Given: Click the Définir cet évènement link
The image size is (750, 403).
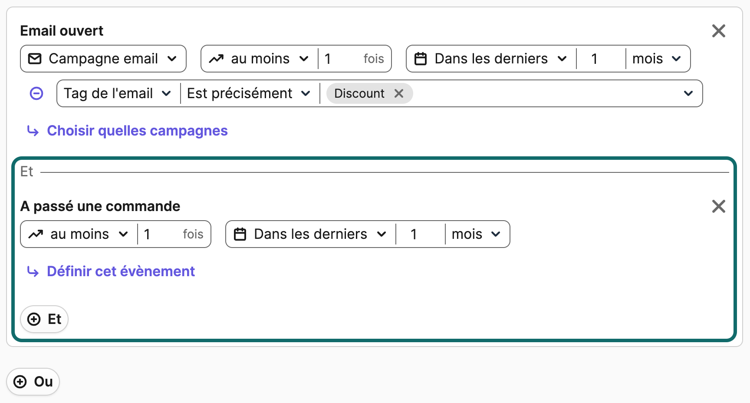Looking at the screenshot, I should click(121, 271).
